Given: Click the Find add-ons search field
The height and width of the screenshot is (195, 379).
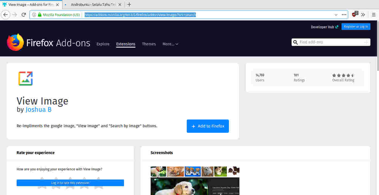Looking at the screenshot, I should [x=330, y=42].
